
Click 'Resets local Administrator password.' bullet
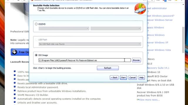(38, 87)
